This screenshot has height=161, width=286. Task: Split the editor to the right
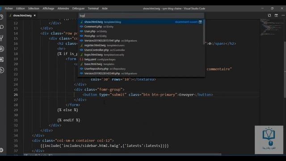276,16
